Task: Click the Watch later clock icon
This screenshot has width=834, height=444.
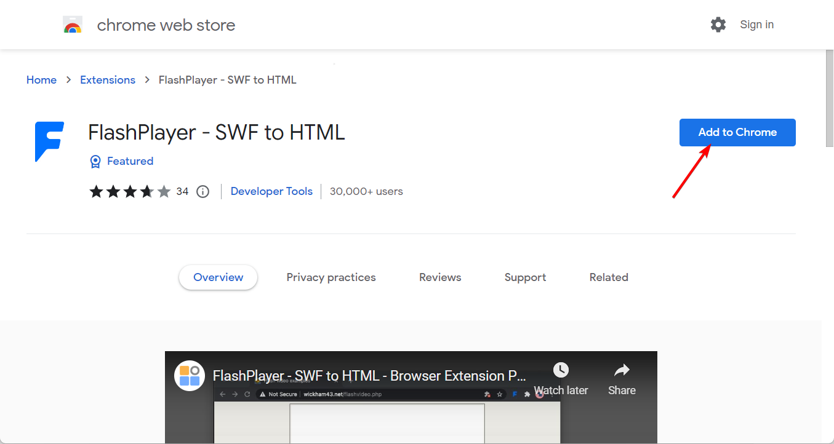Action: [x=561, y=370]
